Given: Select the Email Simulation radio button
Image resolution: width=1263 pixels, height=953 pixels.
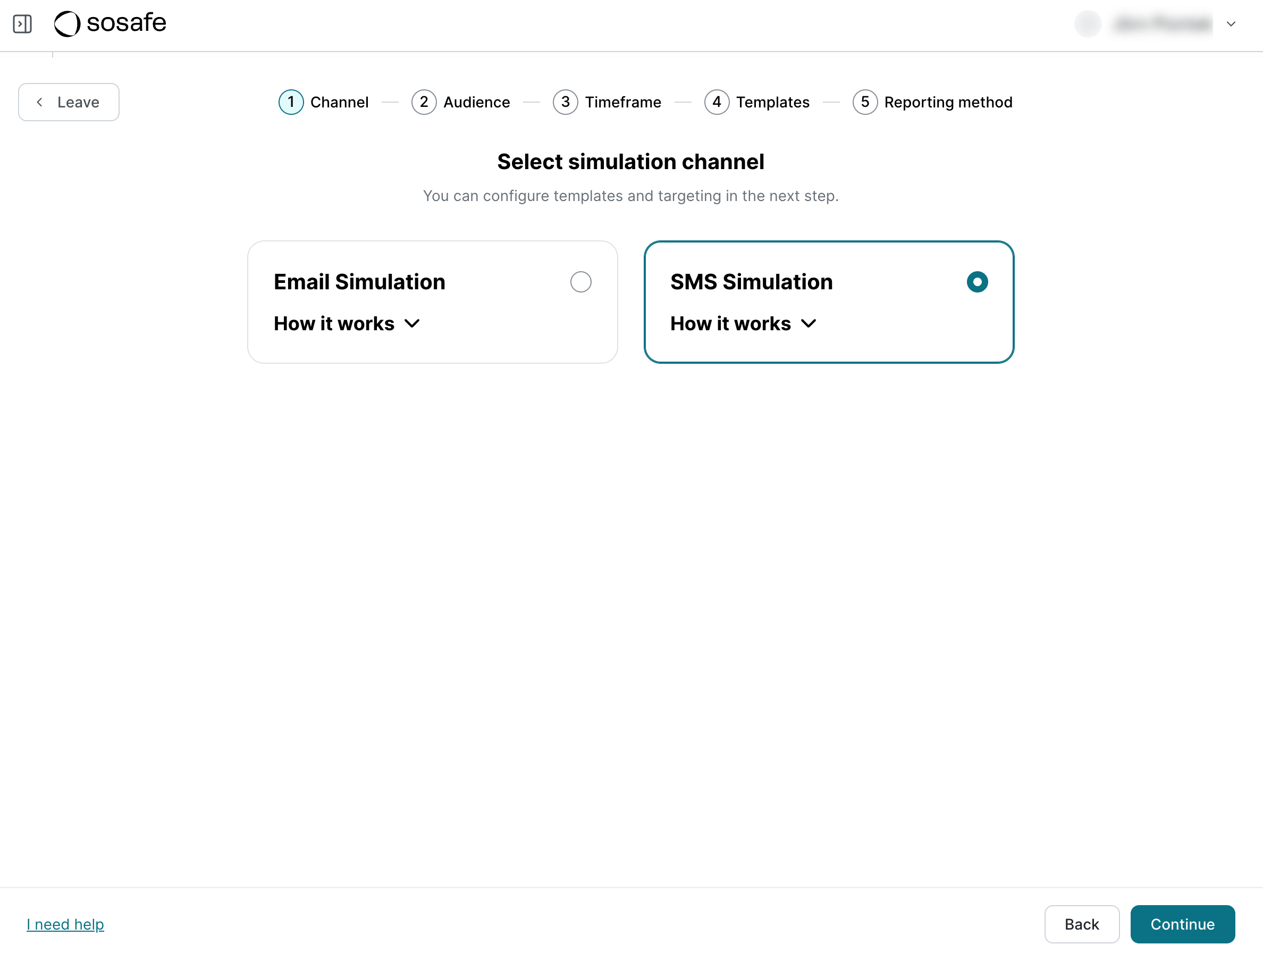Looking at the screenshot, I should pos(580,282).
